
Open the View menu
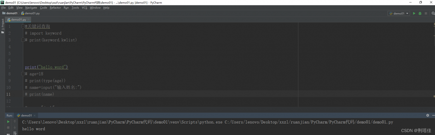[x=19, y=7]
